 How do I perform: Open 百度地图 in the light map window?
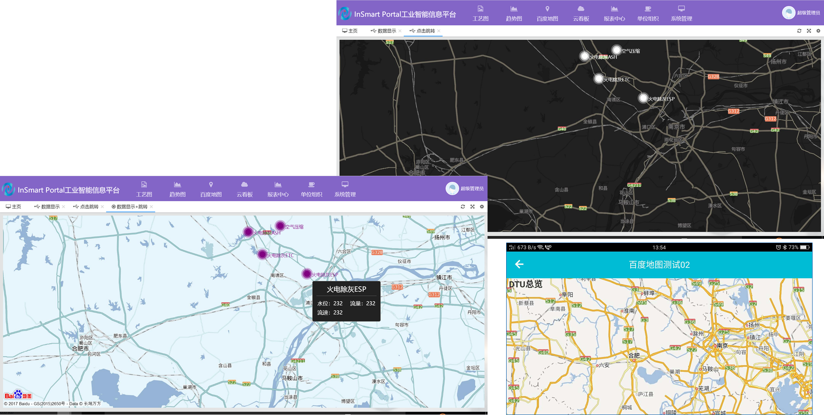click(x=211, y=189)
